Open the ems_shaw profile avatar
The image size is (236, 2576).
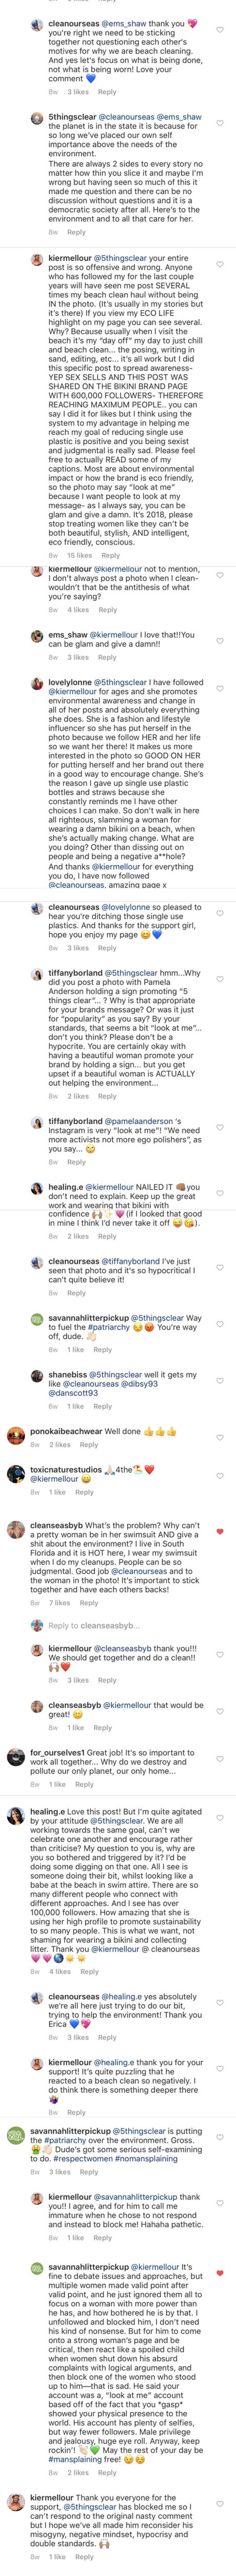tap(37, 636)
